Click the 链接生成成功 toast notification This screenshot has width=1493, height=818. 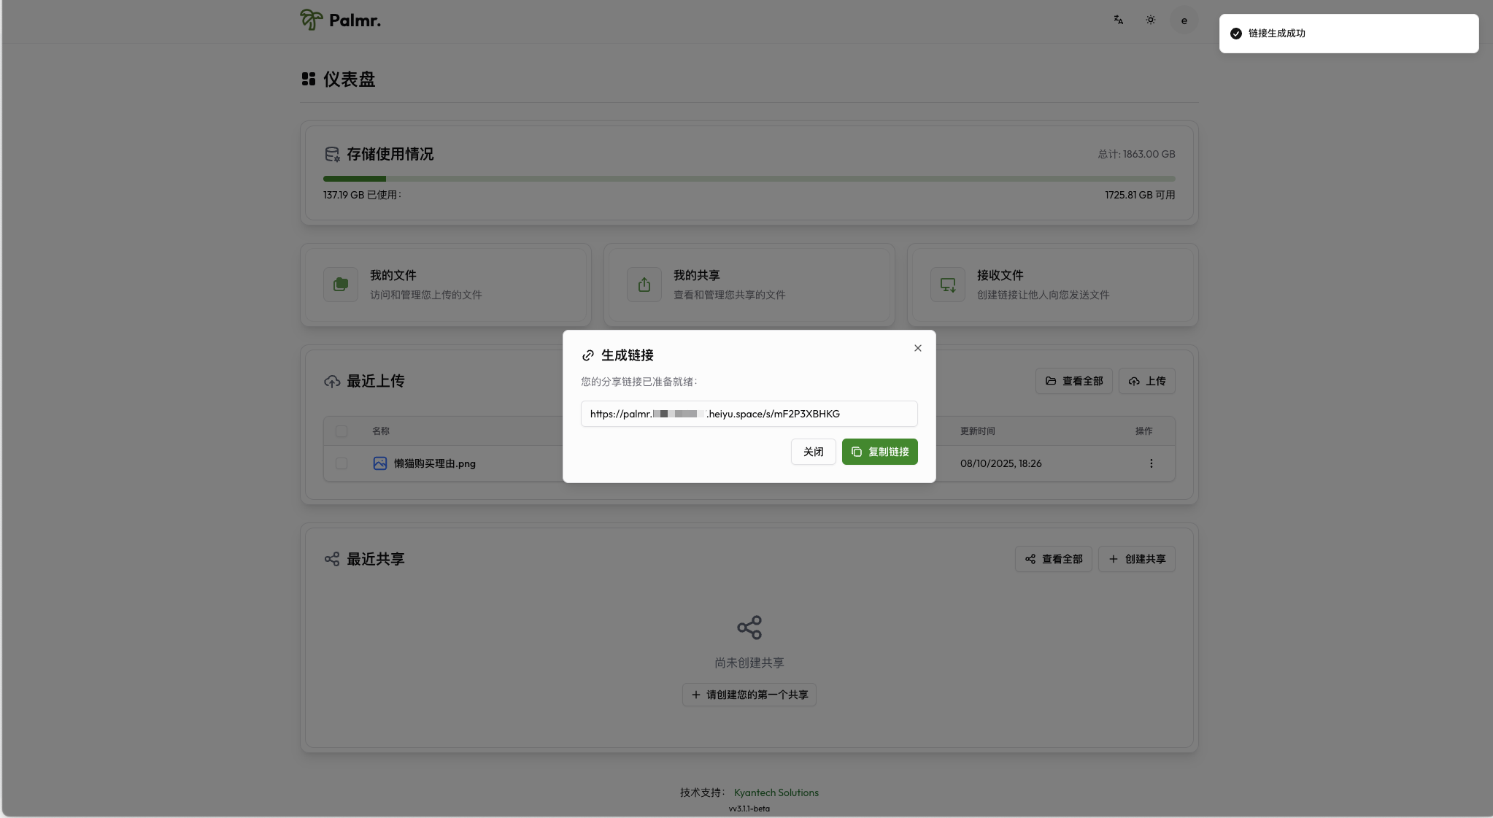pos(1349,34)
